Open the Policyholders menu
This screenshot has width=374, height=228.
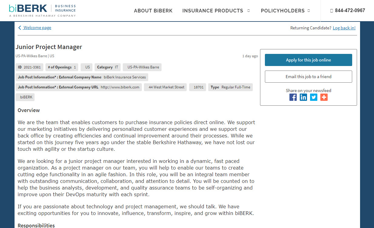click(x=283, y=11)
